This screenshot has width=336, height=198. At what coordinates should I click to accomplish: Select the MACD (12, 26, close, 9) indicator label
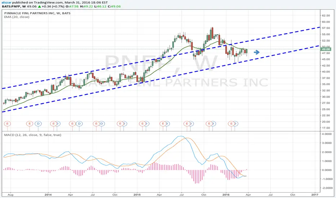point(32,135)
